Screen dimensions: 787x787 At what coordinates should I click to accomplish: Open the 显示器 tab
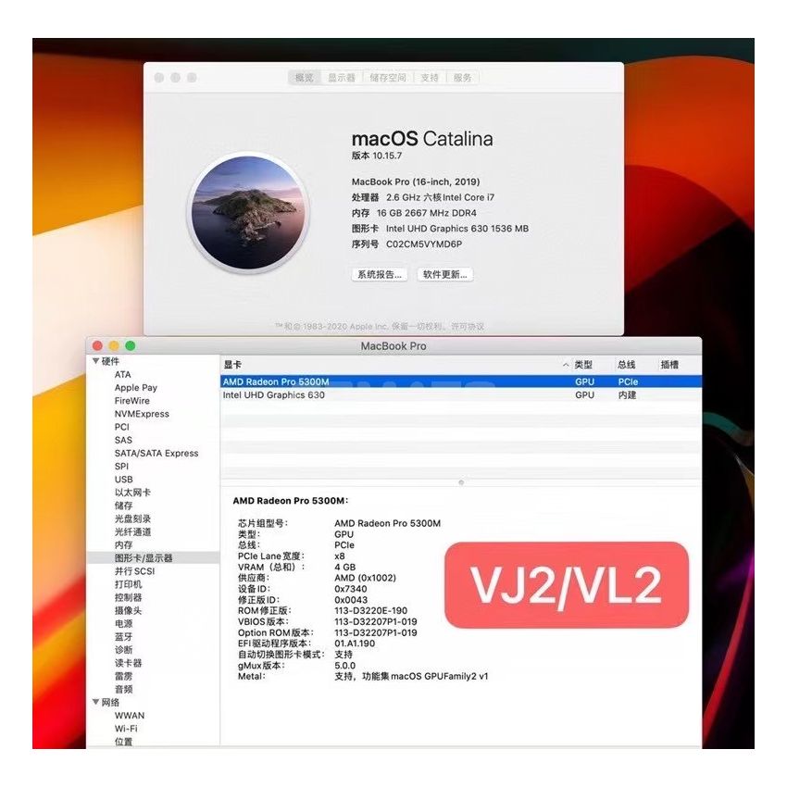click(342, 78)
